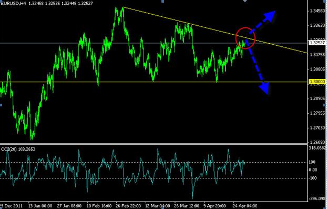Click the 13 Jan 00:00 date label
327x209 pixels.
click(40, 206)
